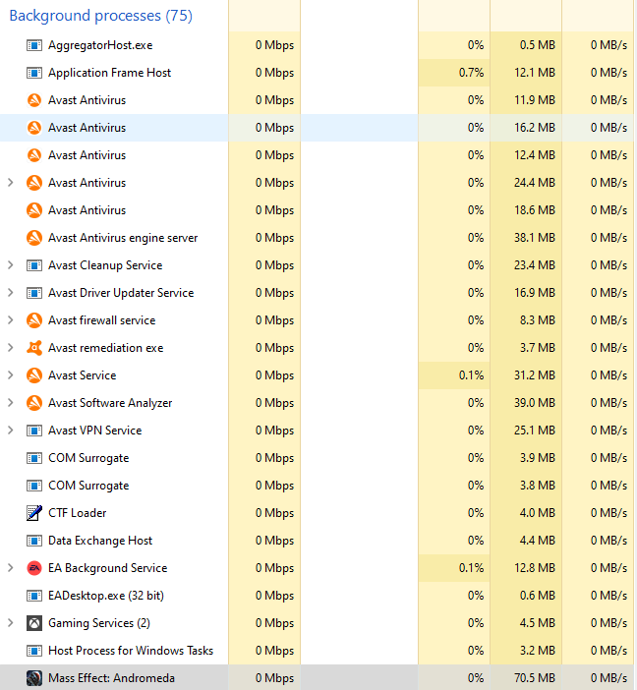
Task: Expand the EA Background Service entry
Action: click(x=11, y=568)
